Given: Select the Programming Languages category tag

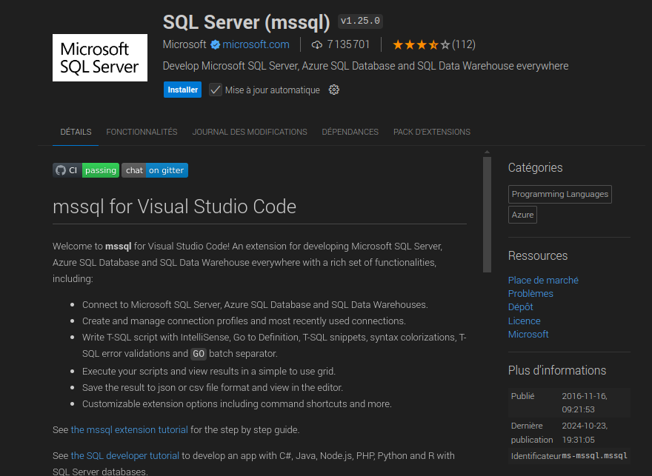Looking at the screenshot, I should point(560,194).
